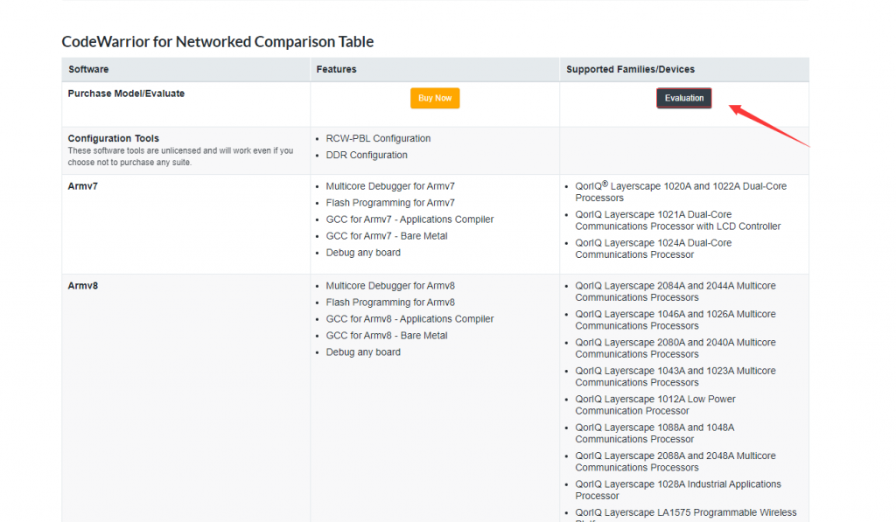The height and width of the screenshot is (522, 896).
Task: Click 'Flash Programming for Armv8' item
Action: point(390,303)
